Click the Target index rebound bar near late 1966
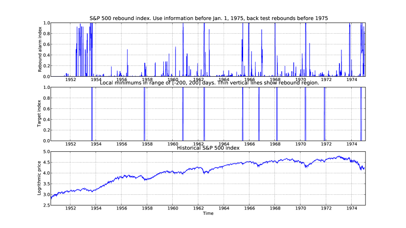 point(259,114)
